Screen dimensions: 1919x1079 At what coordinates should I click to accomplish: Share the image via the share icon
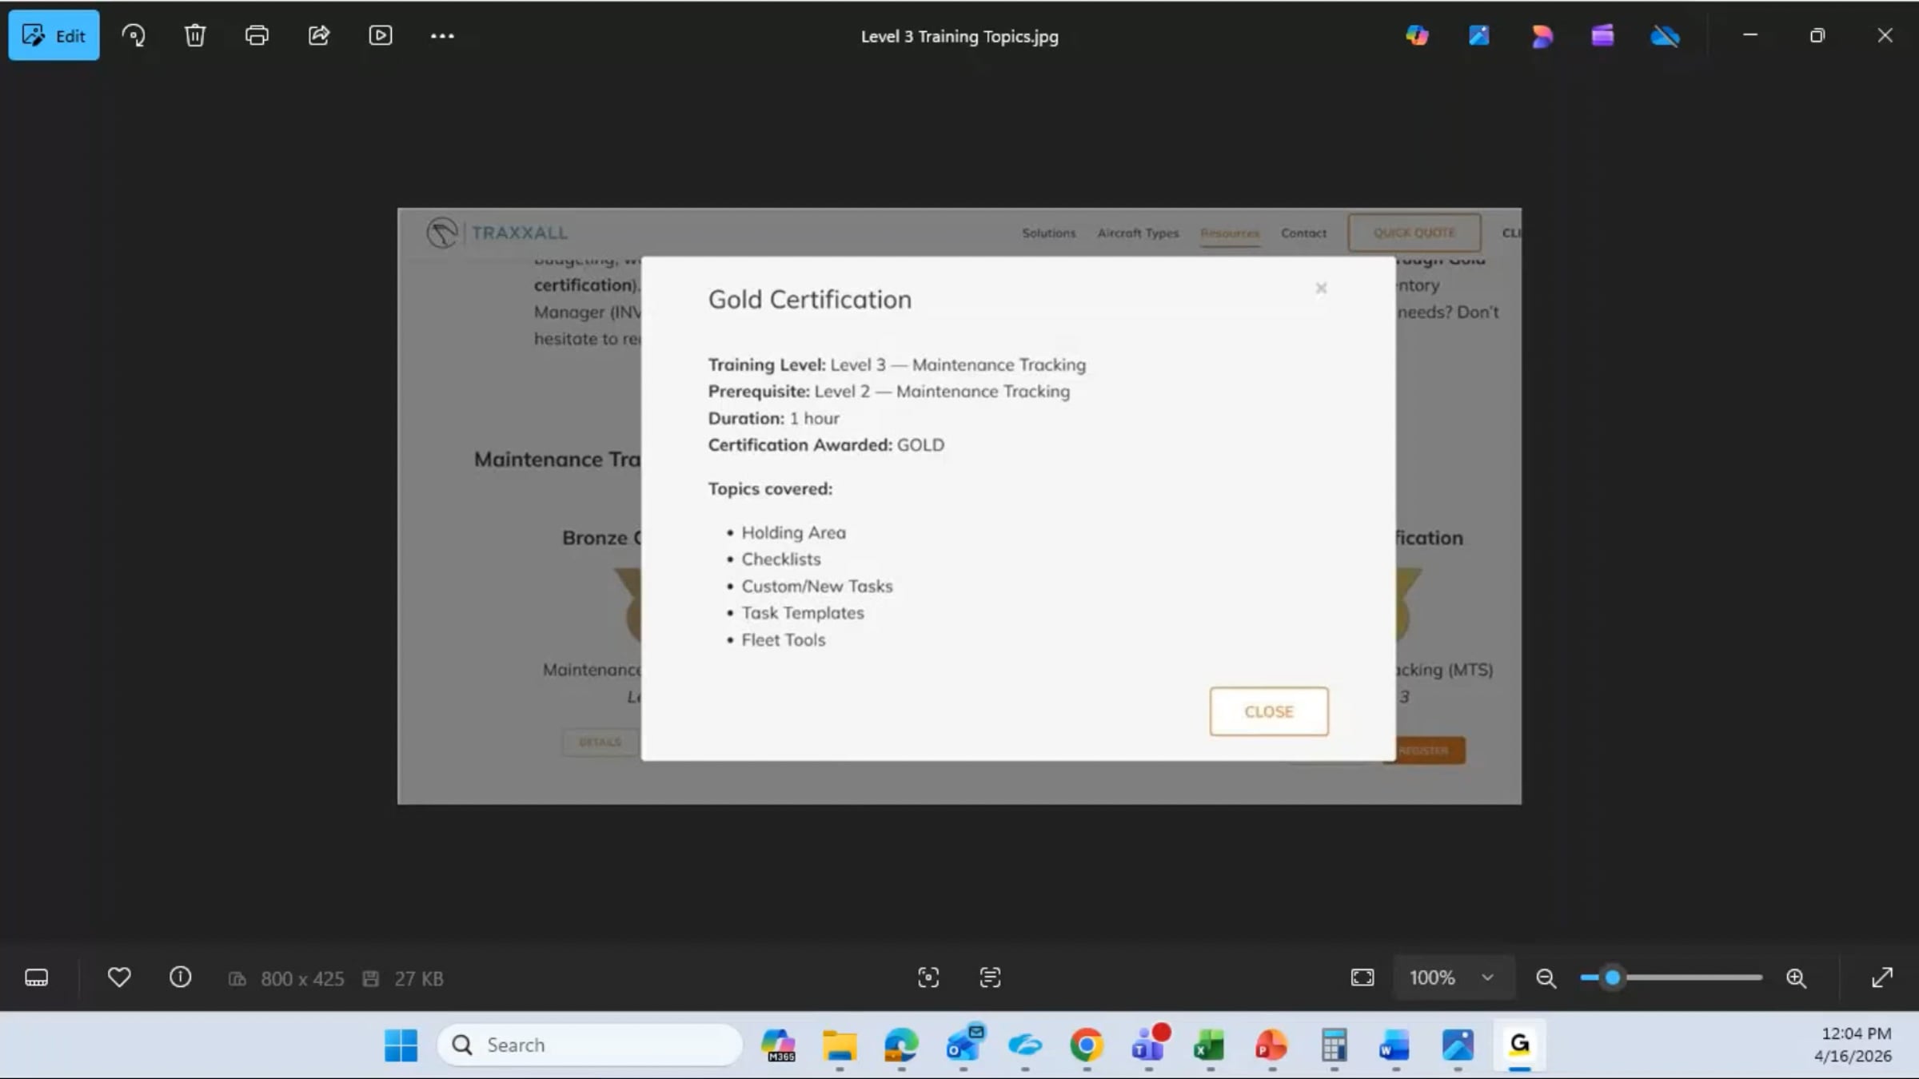[x=318, y=35]
